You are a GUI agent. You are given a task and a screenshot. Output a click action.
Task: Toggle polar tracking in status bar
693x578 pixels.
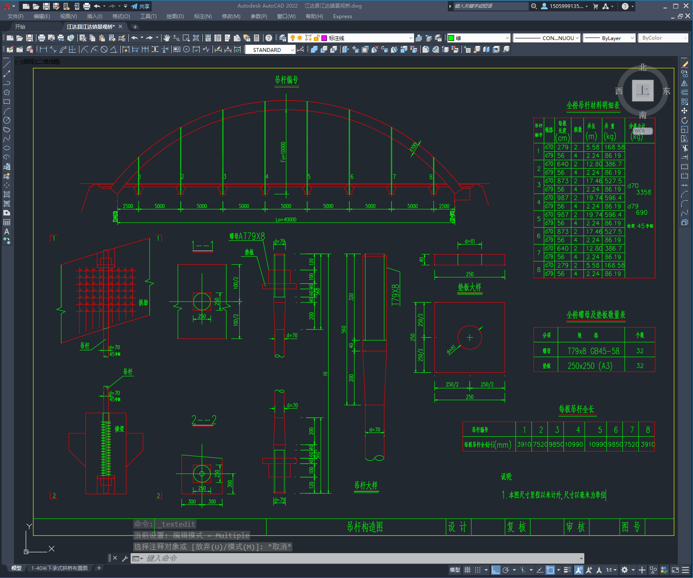pyautogui.click(x=506, y=570)
